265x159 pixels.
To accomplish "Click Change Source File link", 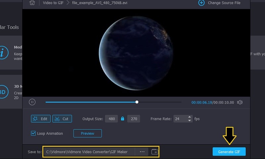I will (x=224, y=3).
